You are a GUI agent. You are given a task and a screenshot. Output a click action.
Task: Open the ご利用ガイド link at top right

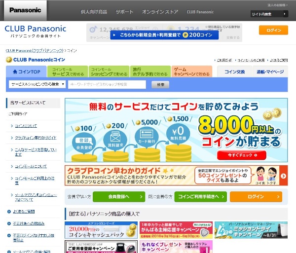click(x=224, y=60)
